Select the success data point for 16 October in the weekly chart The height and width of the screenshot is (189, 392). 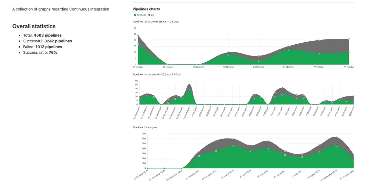point(138,44)
